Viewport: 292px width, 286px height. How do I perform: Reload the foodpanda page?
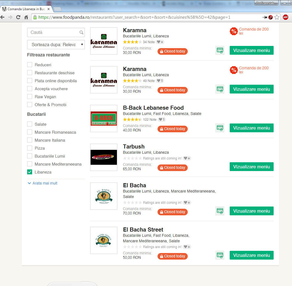point(18,17)
